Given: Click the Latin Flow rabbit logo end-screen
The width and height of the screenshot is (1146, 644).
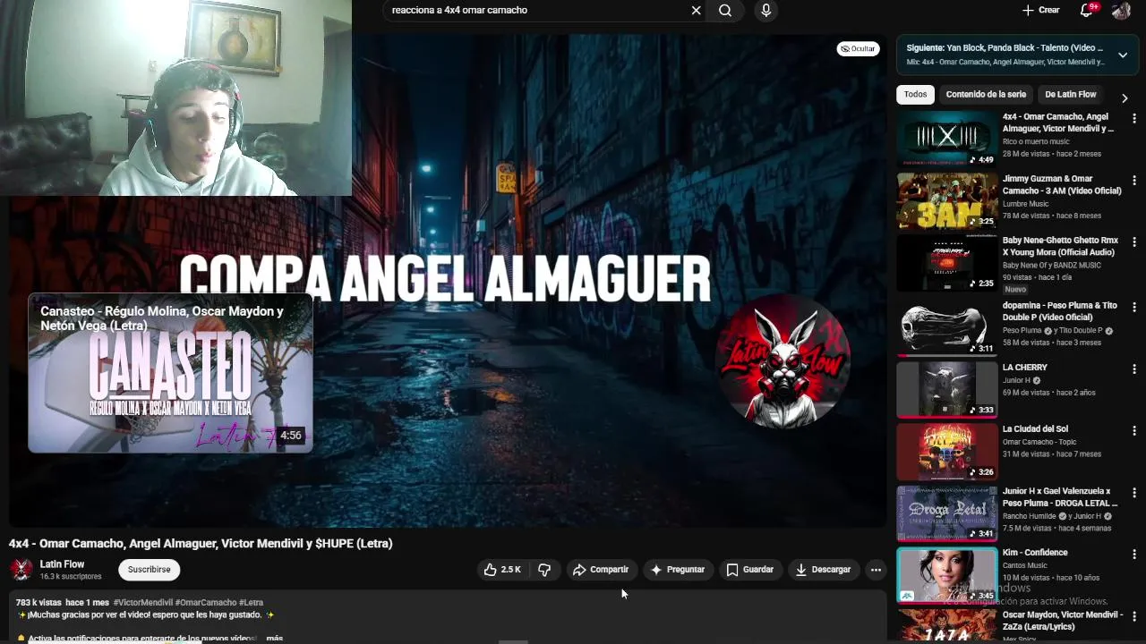Looking at the screenshot, I should coord(783,361).
